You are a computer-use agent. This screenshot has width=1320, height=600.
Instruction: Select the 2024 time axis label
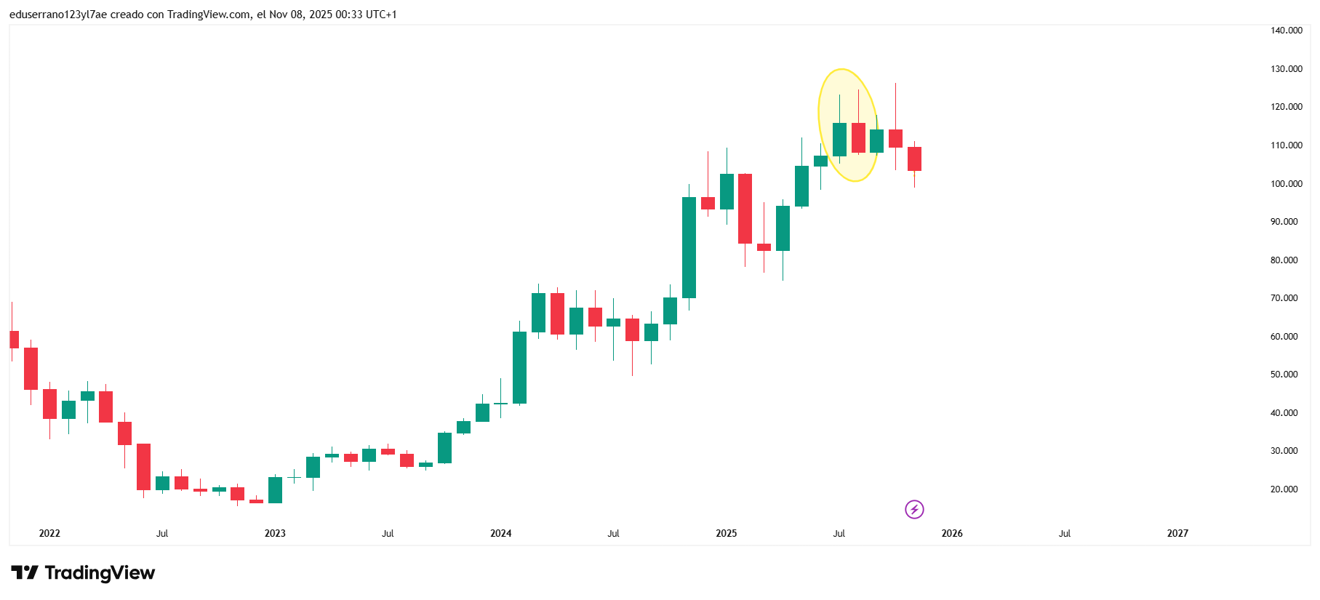click(x=500, y=533)
